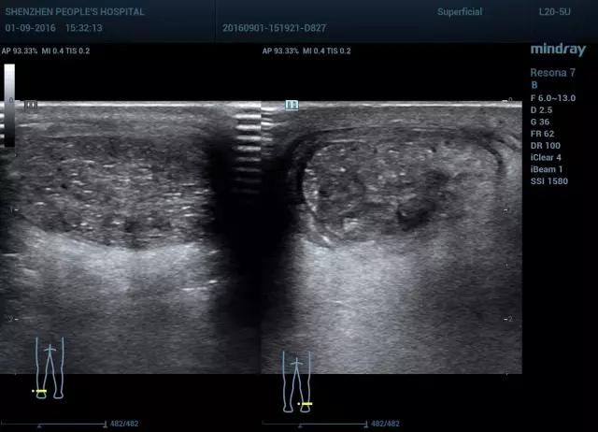This screenshot has width=598, height=432.
Task: Click the left leg body mark icon
Action: click(47, 367)
